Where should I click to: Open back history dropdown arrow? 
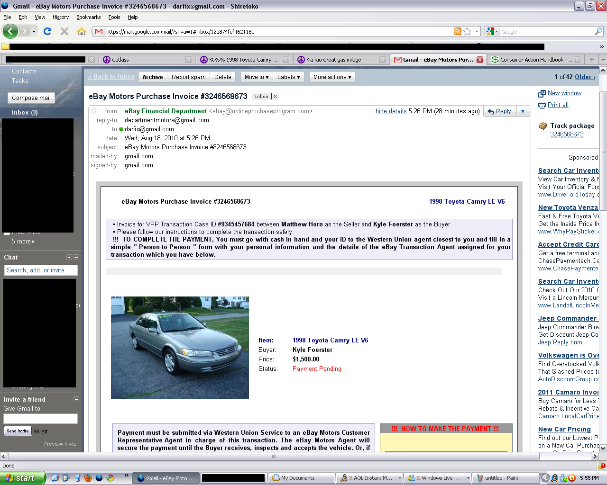click(34, 32)
